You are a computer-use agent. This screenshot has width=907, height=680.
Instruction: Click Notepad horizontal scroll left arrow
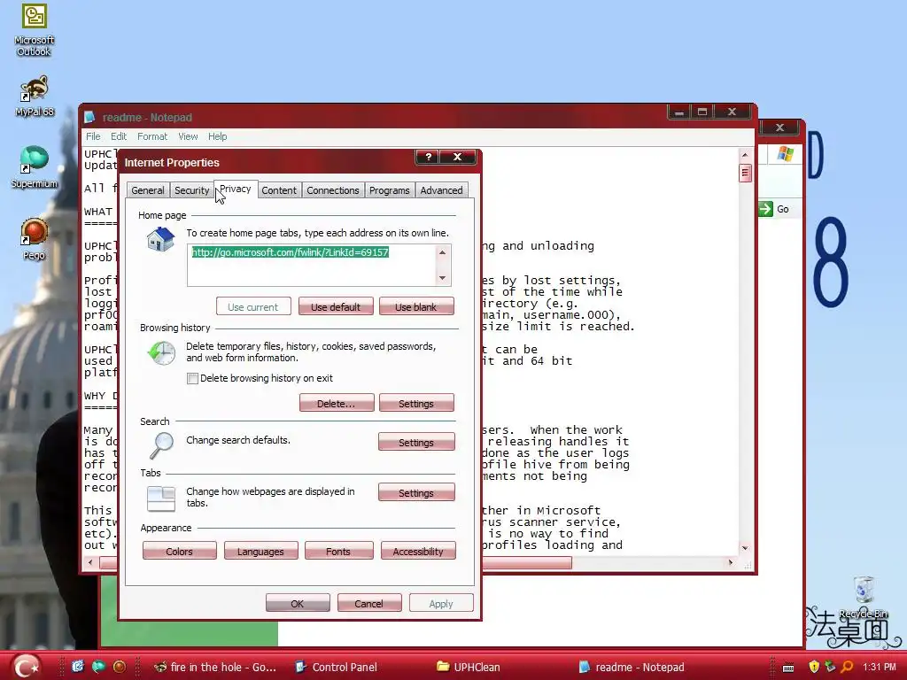[90, 562]
